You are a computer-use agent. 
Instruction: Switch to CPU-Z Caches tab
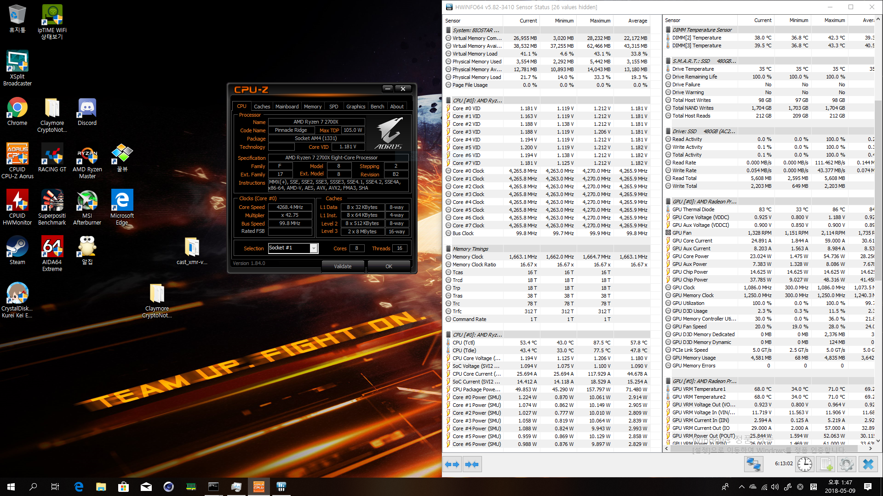pos(262,106)
